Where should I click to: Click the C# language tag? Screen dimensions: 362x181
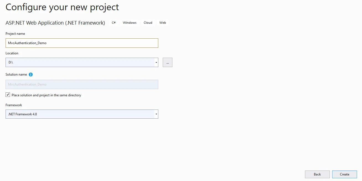coord(114,23)
